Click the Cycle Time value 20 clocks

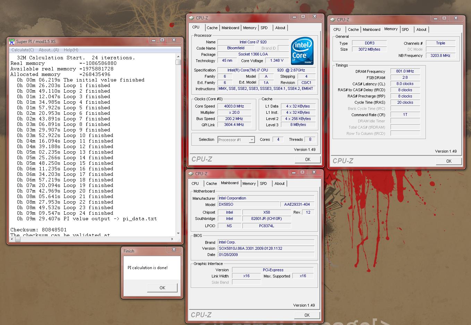click(x=405, y=102)
